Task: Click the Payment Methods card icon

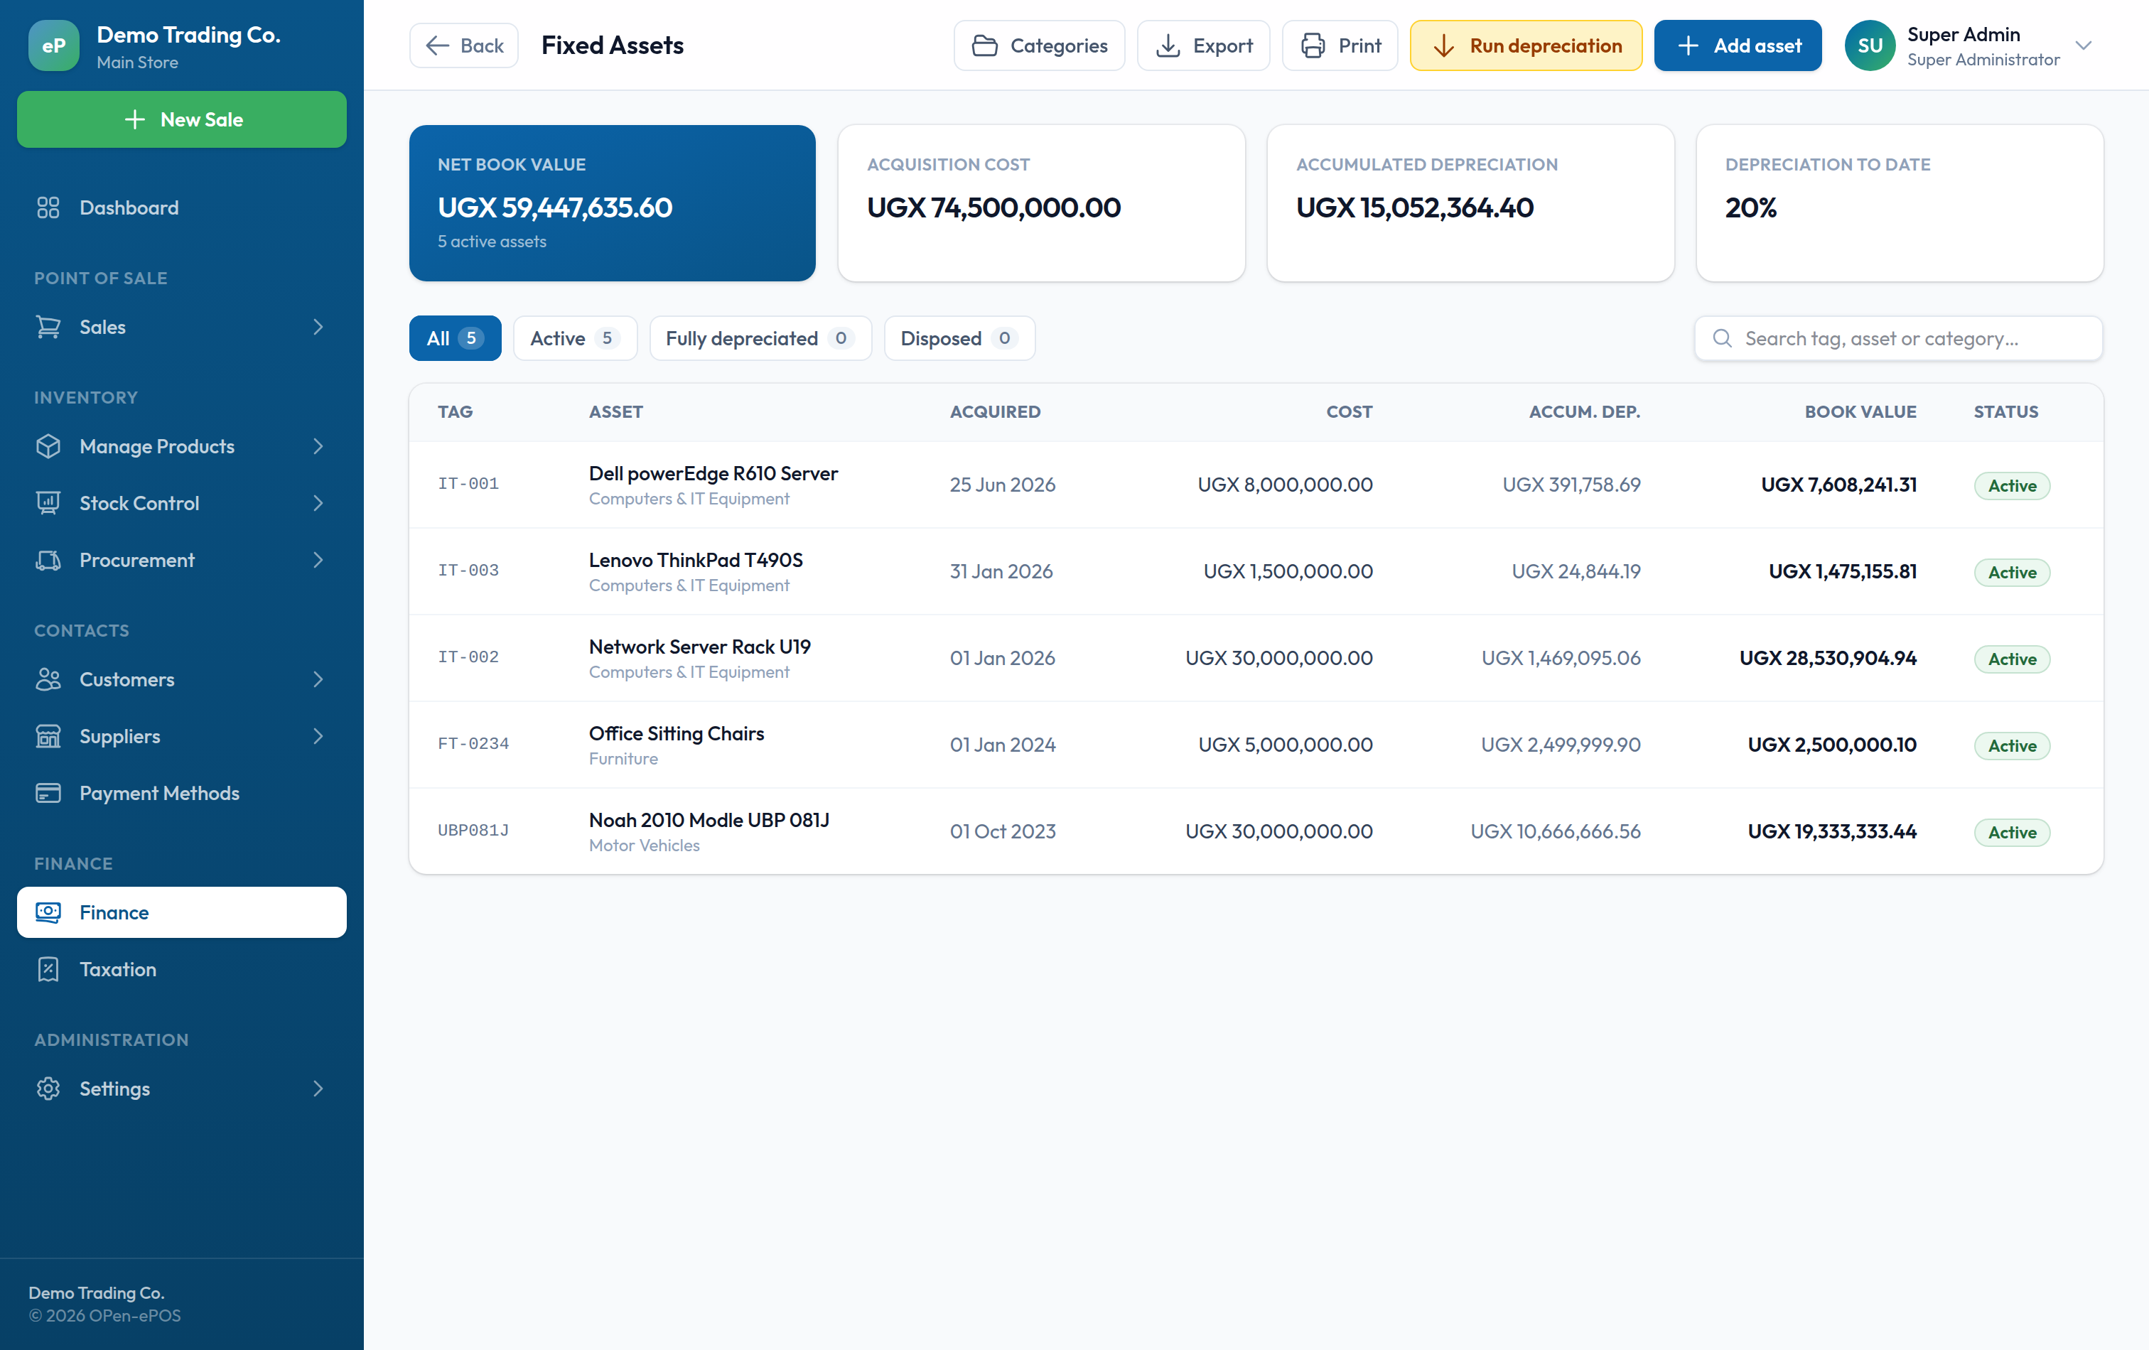Action: (x=48, y=793)
